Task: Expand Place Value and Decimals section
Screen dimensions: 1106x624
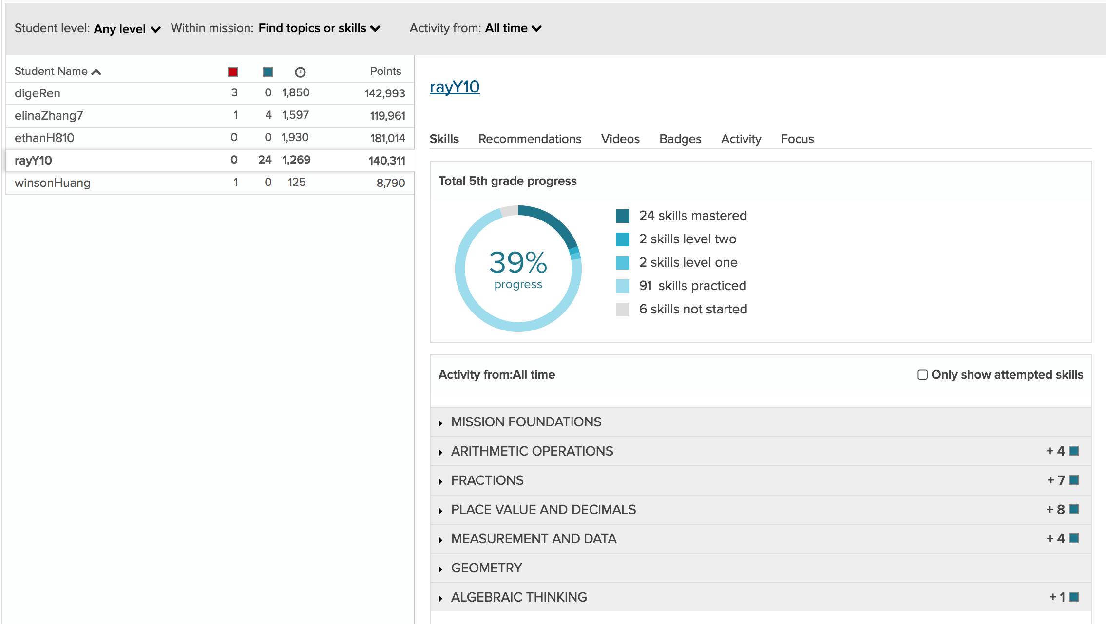Action: [x=761, y=510]
